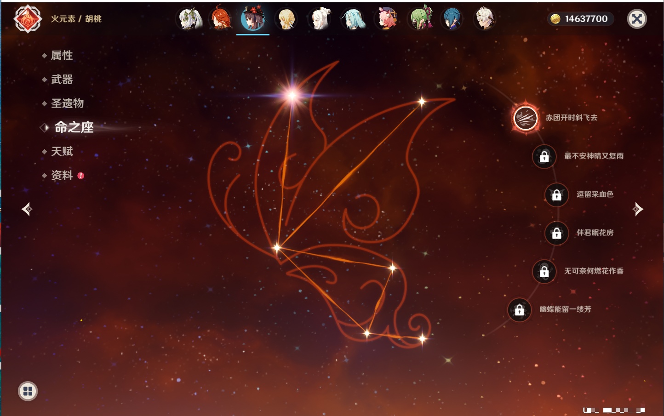Choose the dark-blue-haired Xingqiu avatar
The height and width of the screenshot is (416, 664).
click(452, 19)
